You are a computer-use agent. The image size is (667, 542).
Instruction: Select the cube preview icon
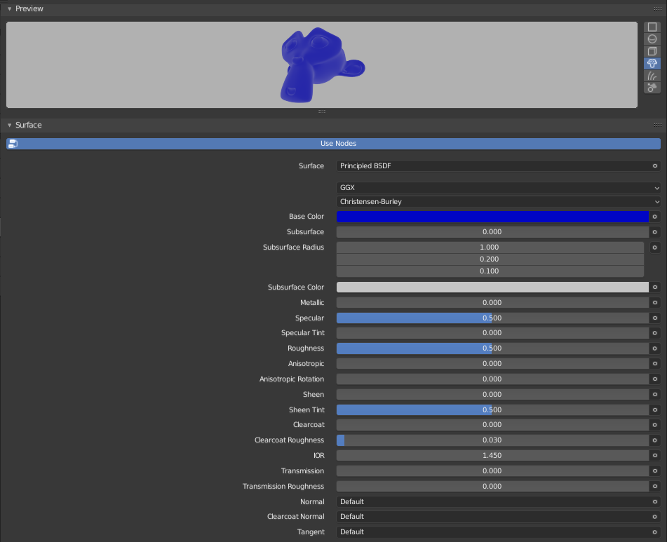[652, 51]
